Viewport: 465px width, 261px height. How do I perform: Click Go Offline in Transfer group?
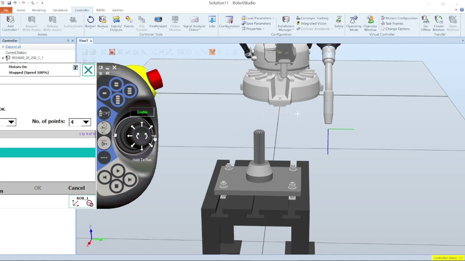pos(426,24)
